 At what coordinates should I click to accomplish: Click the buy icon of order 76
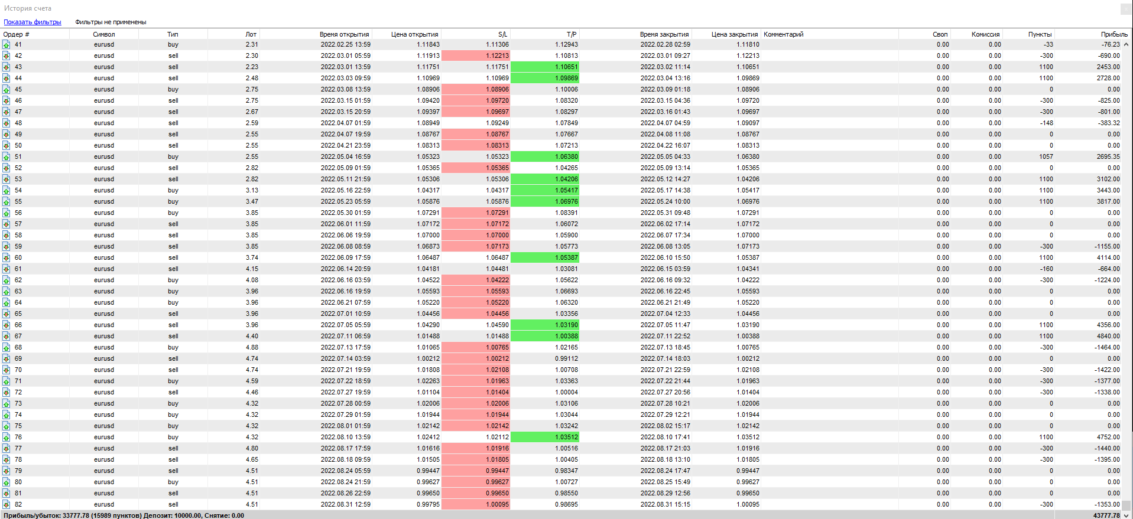pos(6,437)
